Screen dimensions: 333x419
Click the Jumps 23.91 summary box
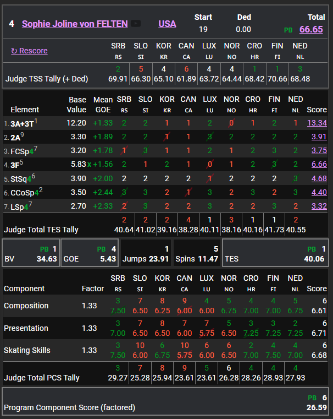[x=145, y=253]
